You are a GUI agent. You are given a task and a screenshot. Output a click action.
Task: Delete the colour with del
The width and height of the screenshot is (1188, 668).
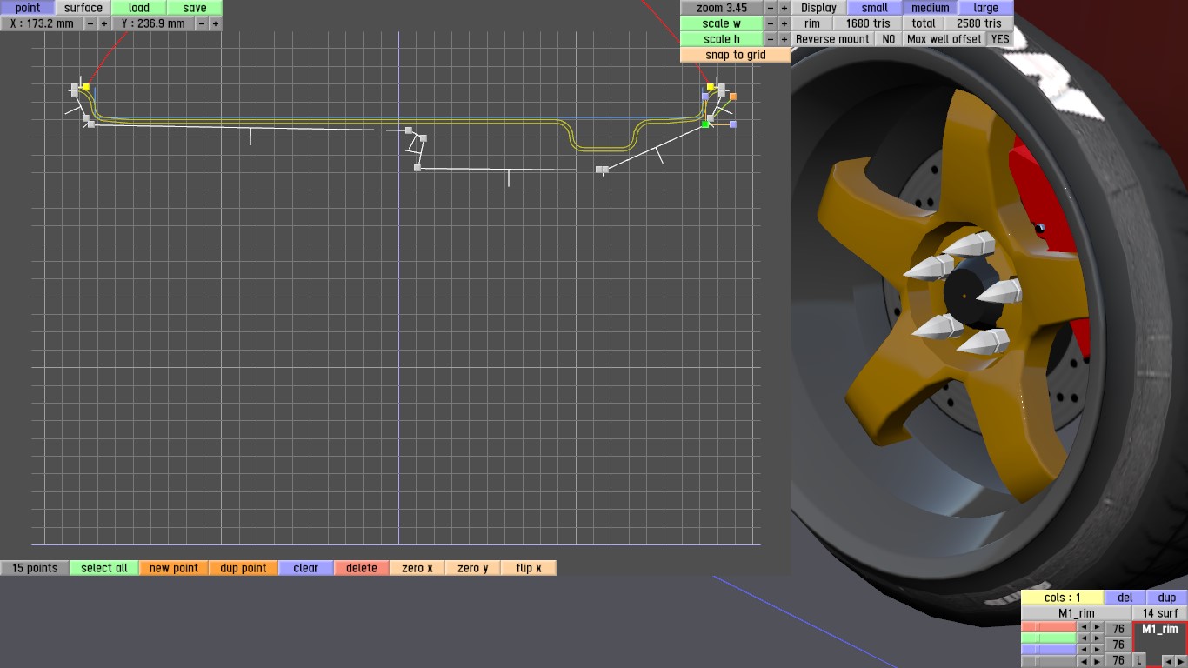(1125, 598)
